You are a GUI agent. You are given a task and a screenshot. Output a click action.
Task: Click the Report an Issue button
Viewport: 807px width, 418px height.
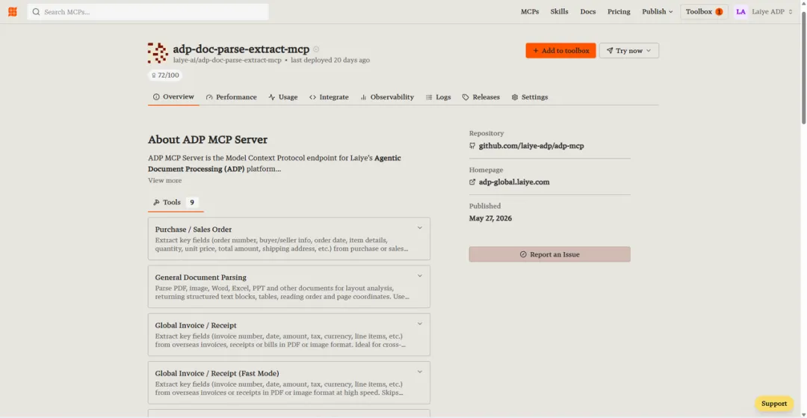tap(549, 254)
